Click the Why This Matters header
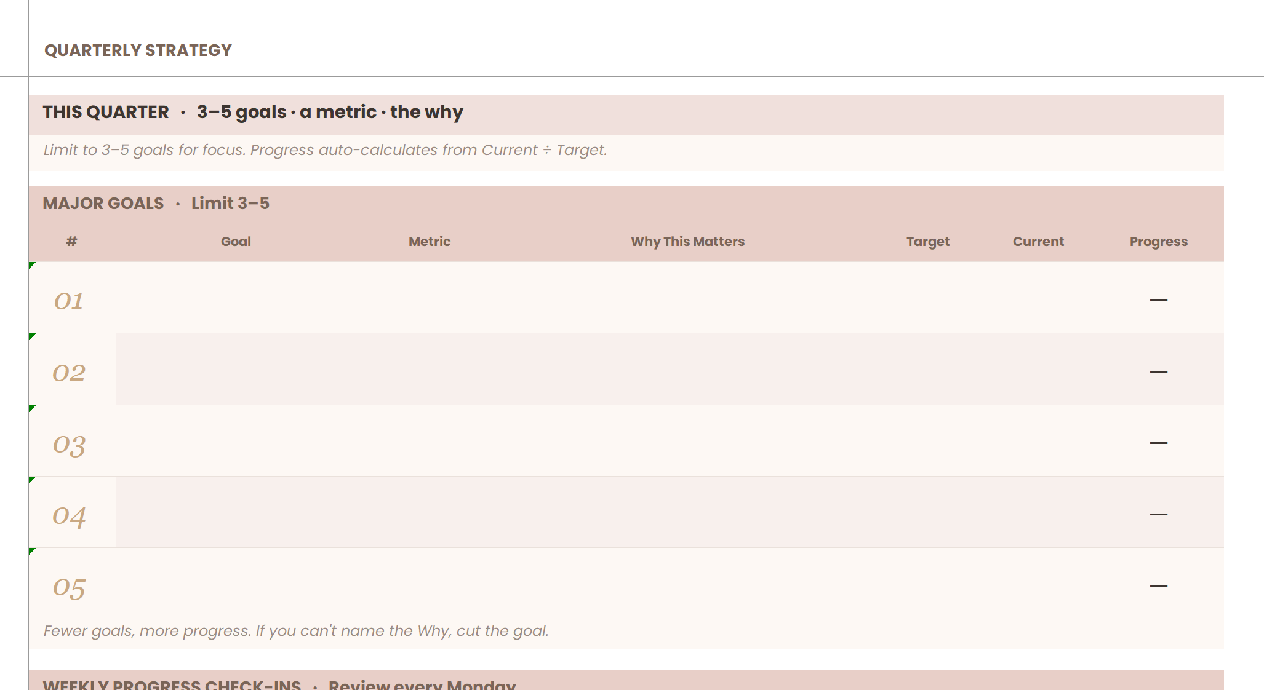The width and height of the screenshot is (1264, 690). (687, 242)
